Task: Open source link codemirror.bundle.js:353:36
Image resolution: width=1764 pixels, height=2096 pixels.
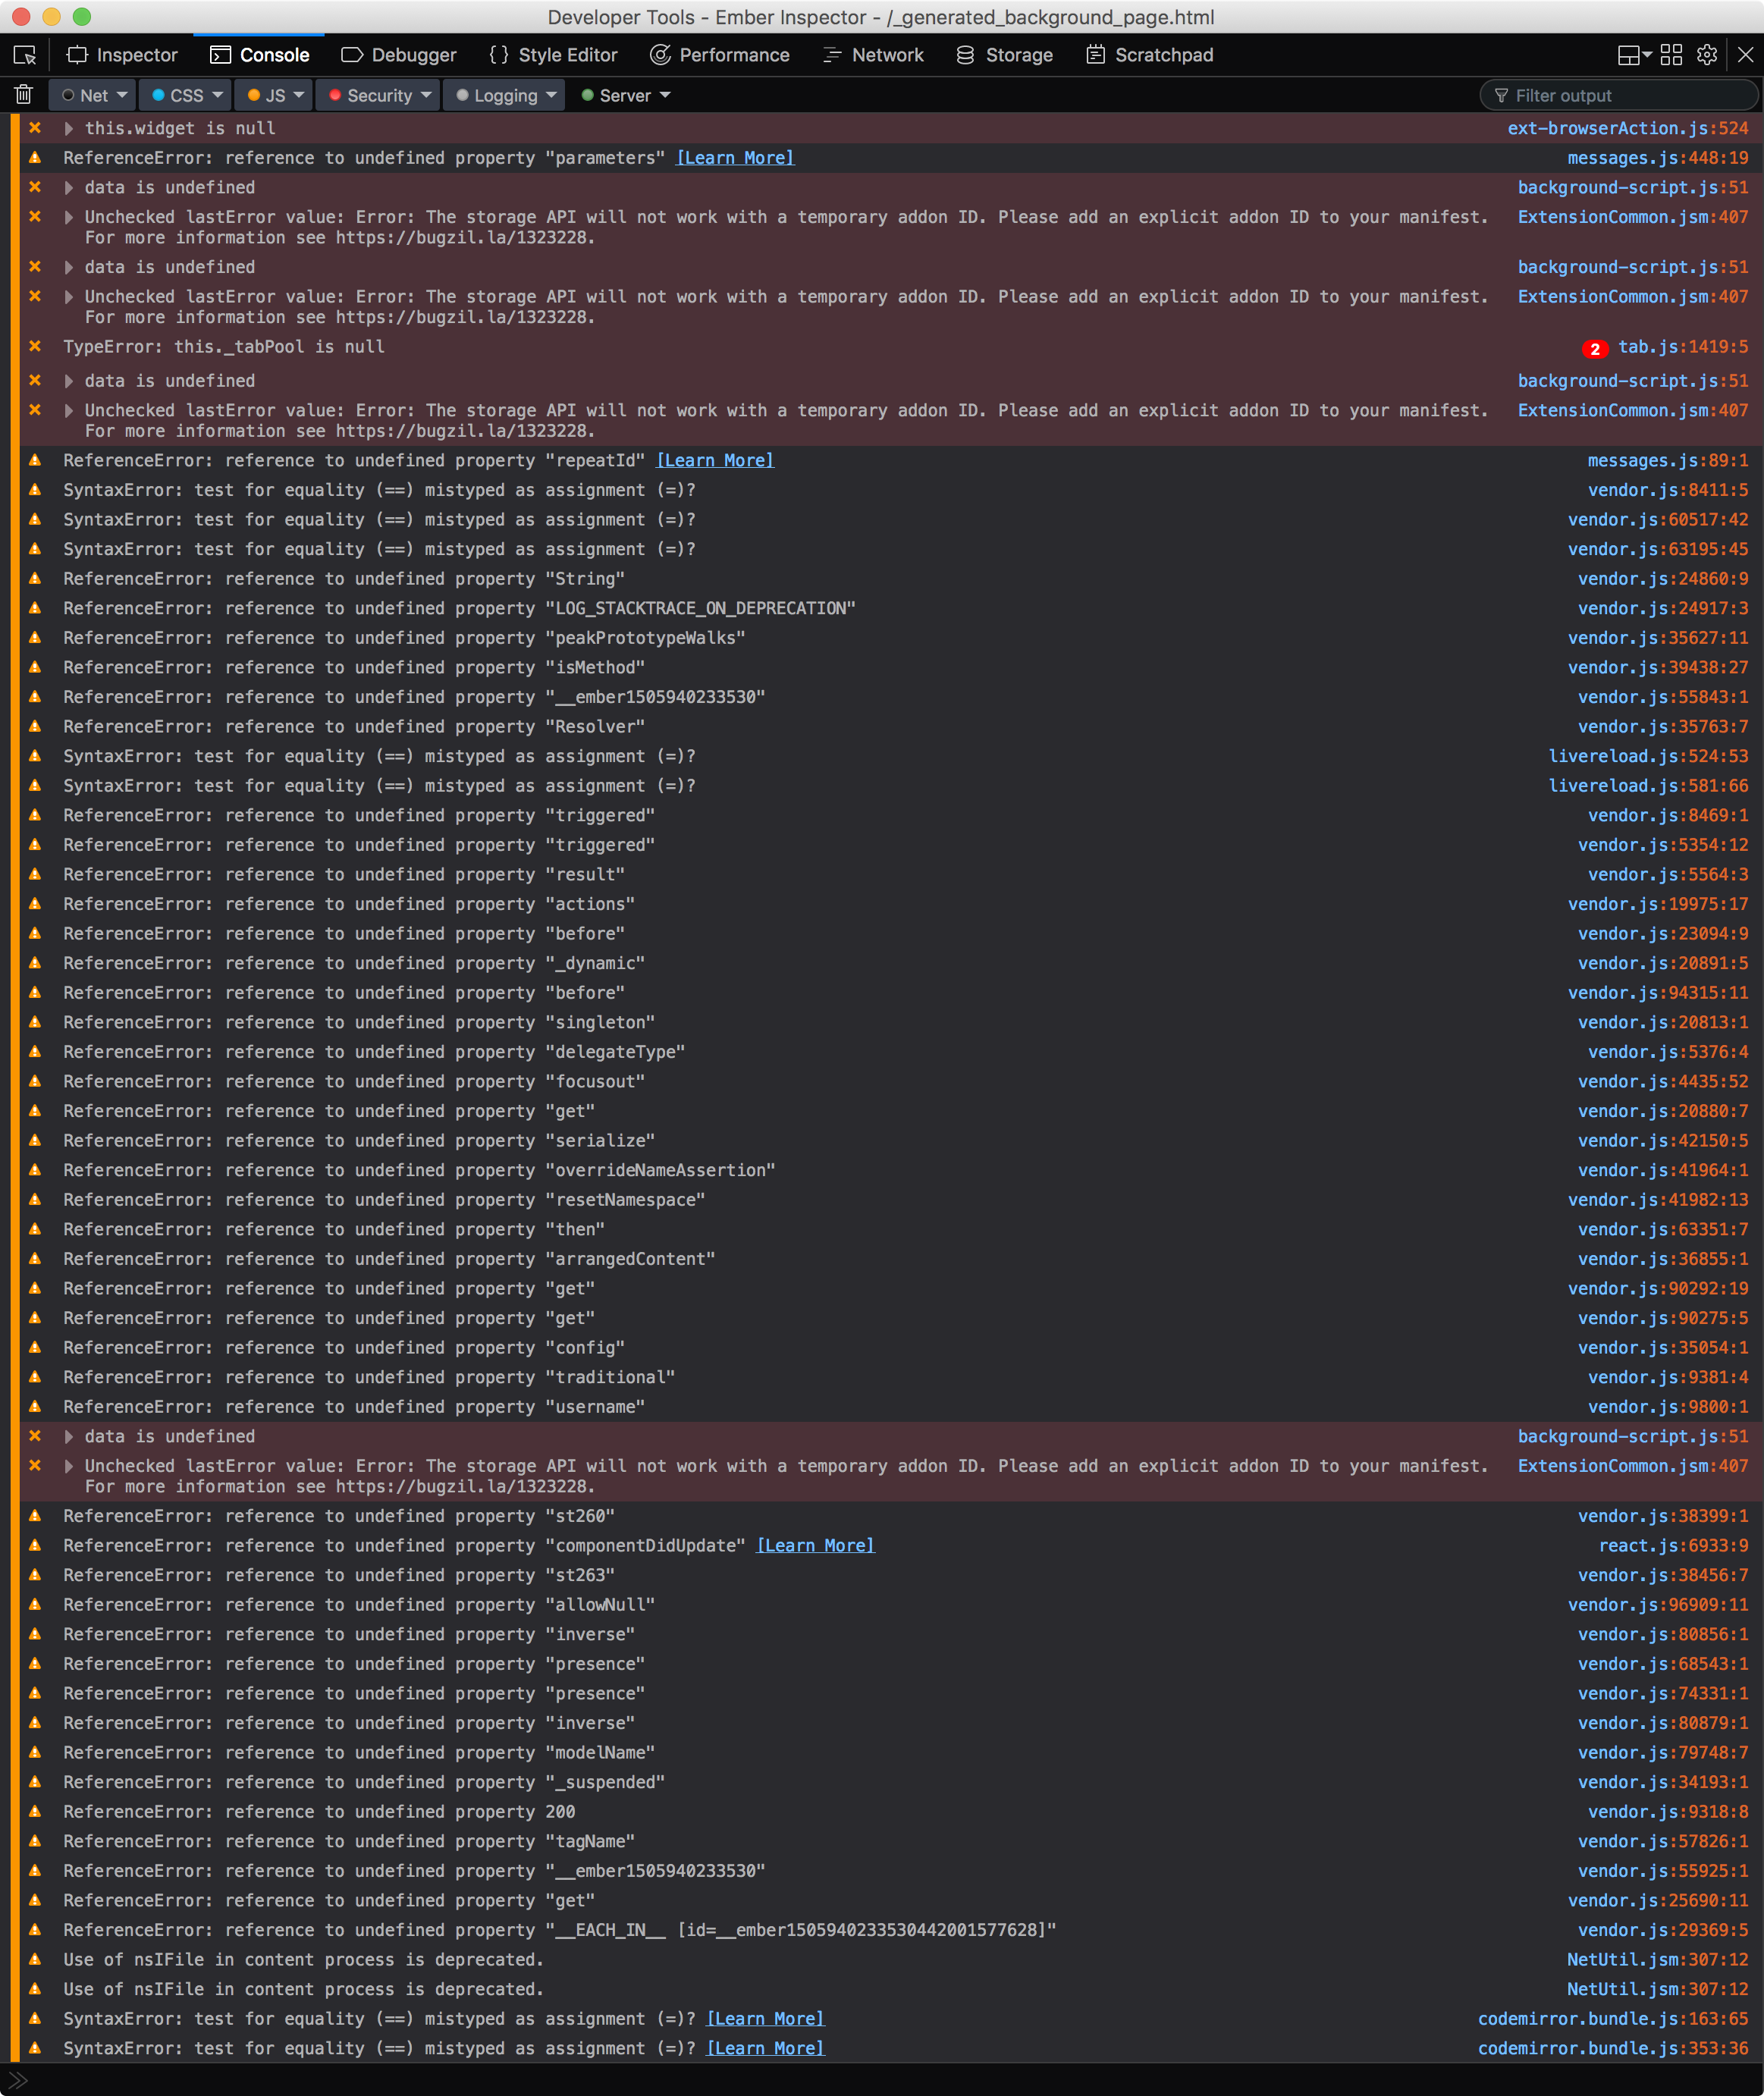Action: 1613,2048
